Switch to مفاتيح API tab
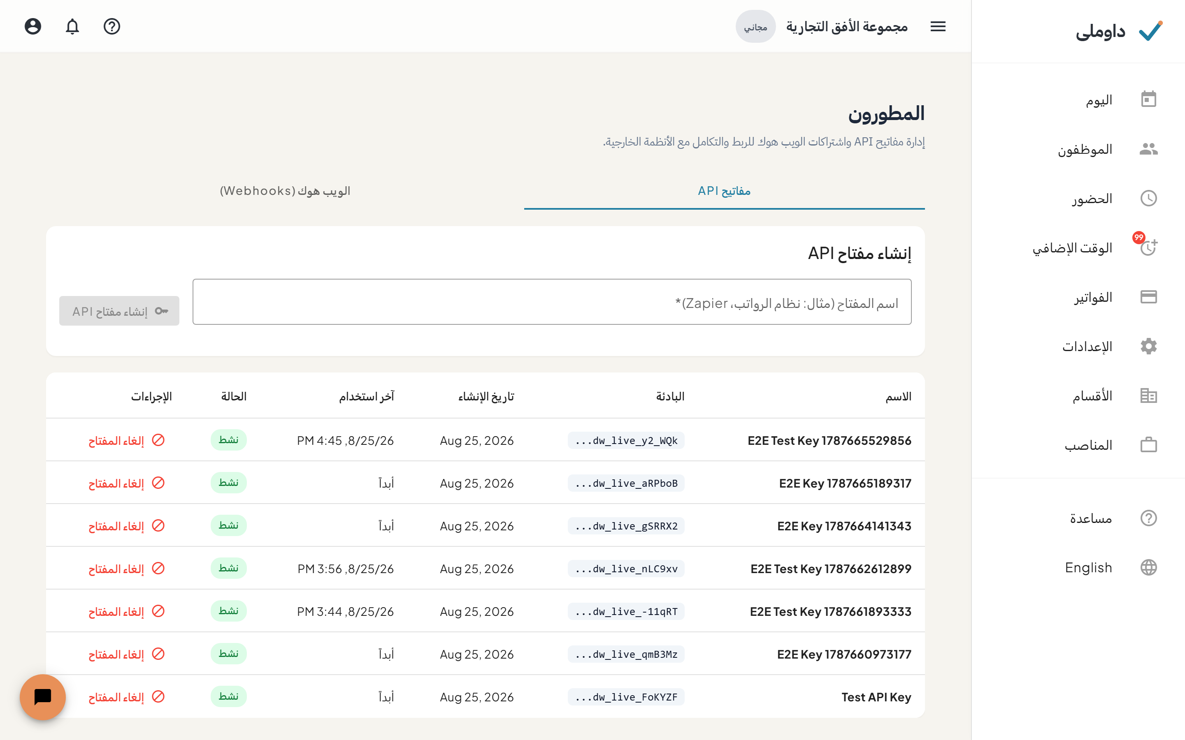 click(724, 191)
